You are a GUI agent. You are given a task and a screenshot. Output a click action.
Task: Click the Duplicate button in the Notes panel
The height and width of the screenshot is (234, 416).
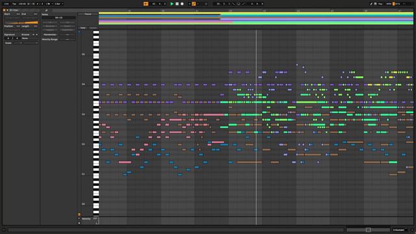click(67, 30)
